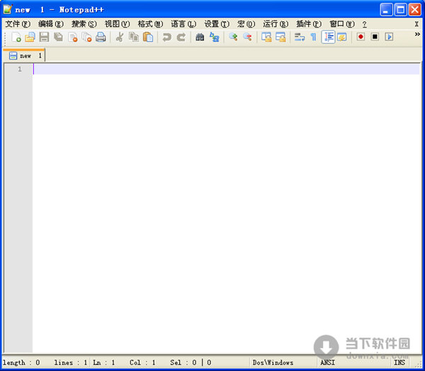Click the macro Playback icon
425x371 pixels.
[x=389, y=37]
